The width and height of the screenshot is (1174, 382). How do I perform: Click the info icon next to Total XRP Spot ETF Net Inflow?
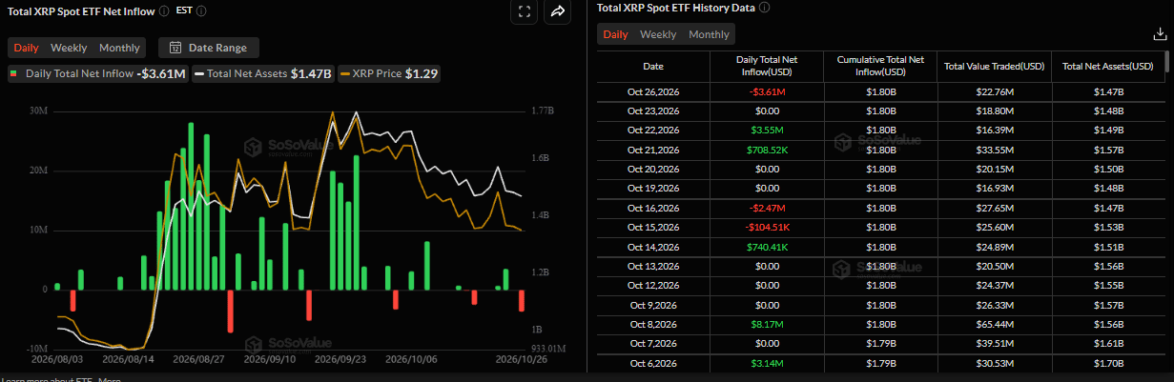click(164, 11)
